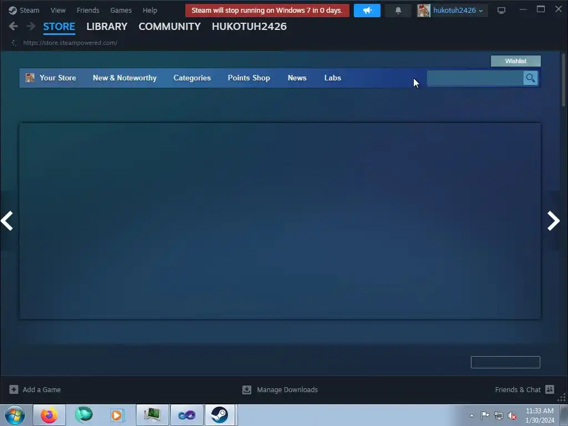The height and width of the screenshot is (426, 568).
Task: Switch to Big Picture mode icon
Action: [x=501, y=10]
